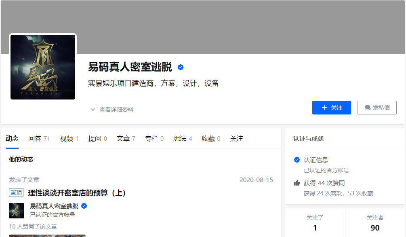Image resolution: width=406 pixels, height=237 pixels.
Task: Open the 视频 tab
Action: pyautogui.click(x=69, y=139)
